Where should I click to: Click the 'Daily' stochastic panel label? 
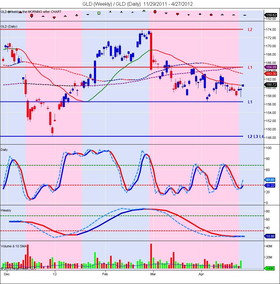[4, 150]
